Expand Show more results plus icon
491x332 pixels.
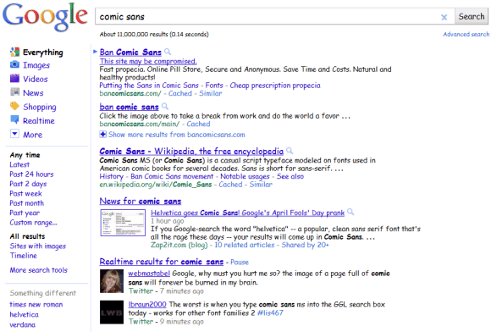pos(102,135)
